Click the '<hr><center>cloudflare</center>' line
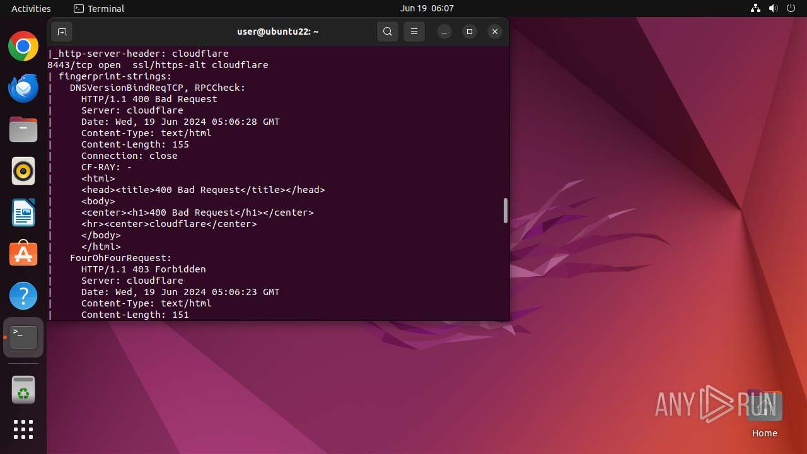 (x=169, y=224)
